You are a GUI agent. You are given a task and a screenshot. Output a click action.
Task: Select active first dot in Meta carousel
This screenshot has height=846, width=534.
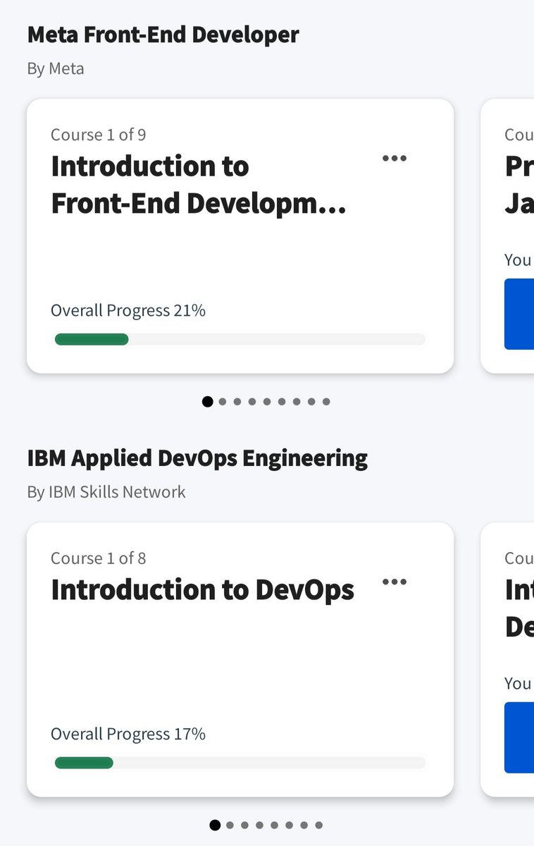coord(207,402)
